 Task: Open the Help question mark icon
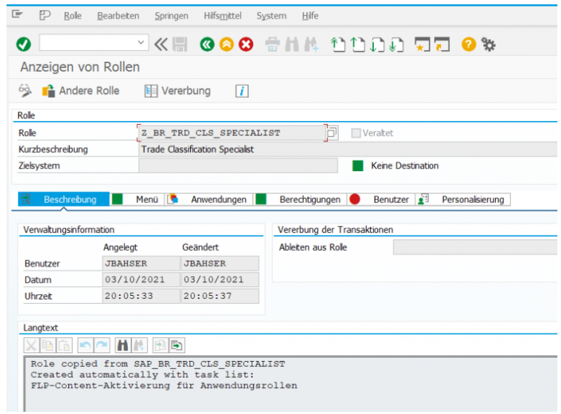[x=469, y=45]
